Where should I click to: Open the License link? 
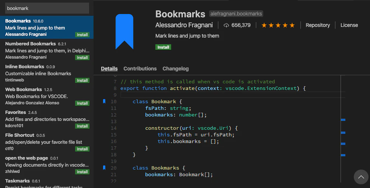tap(349, 25)
